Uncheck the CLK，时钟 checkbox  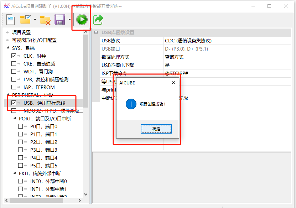14,56
